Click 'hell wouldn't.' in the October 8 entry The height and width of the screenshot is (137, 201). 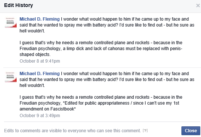[32, 31]
